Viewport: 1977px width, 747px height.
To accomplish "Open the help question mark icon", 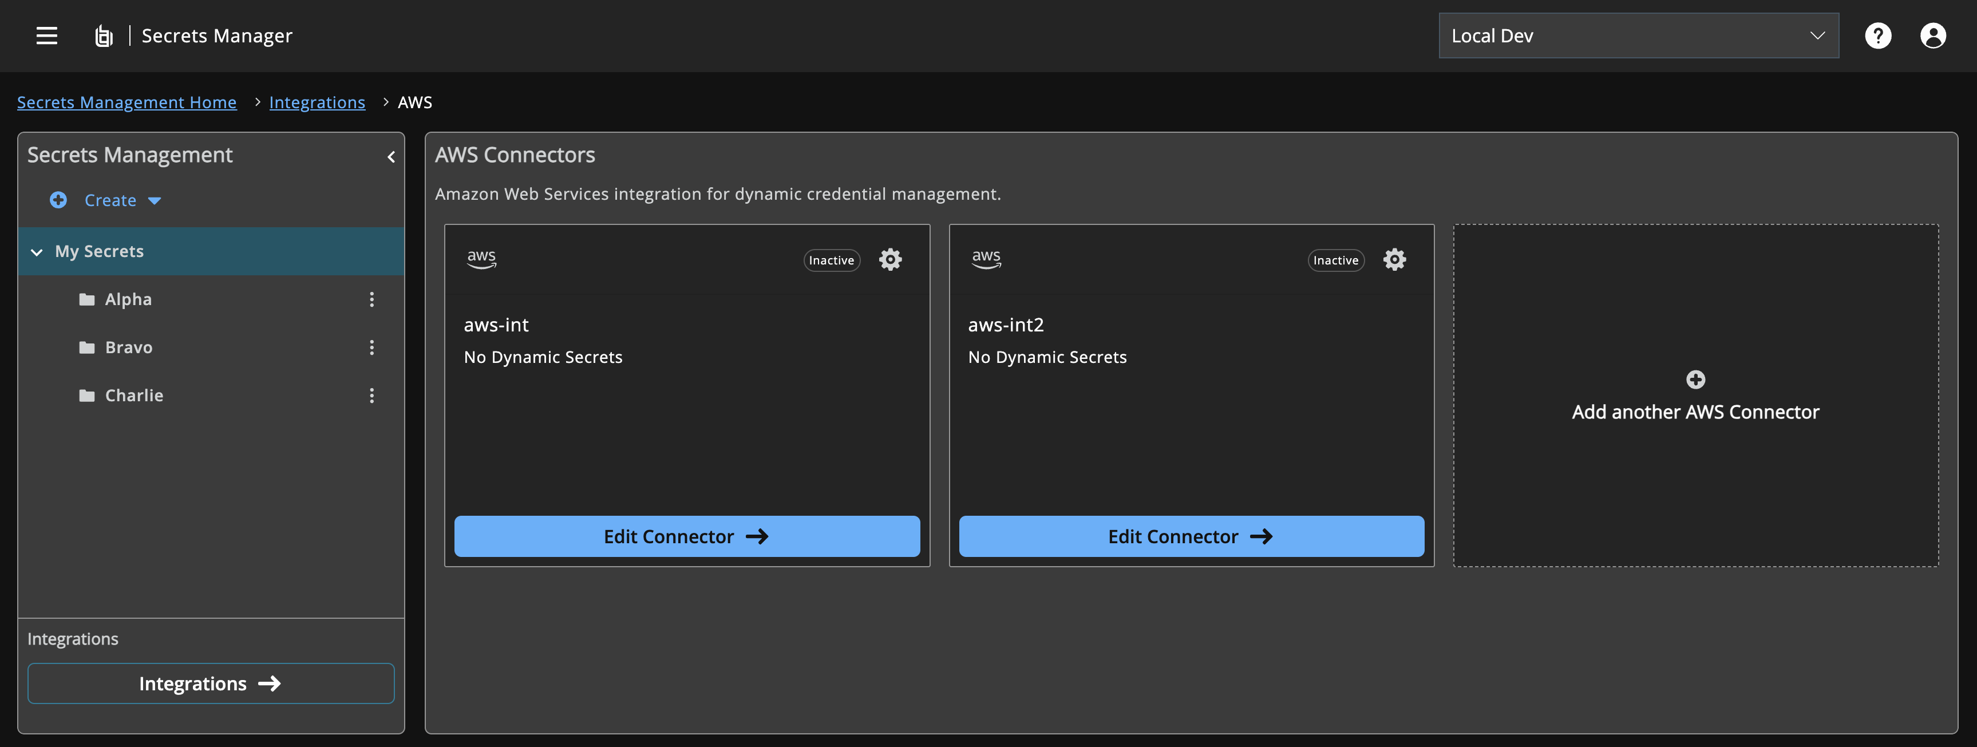I will tap(1878, 36).
